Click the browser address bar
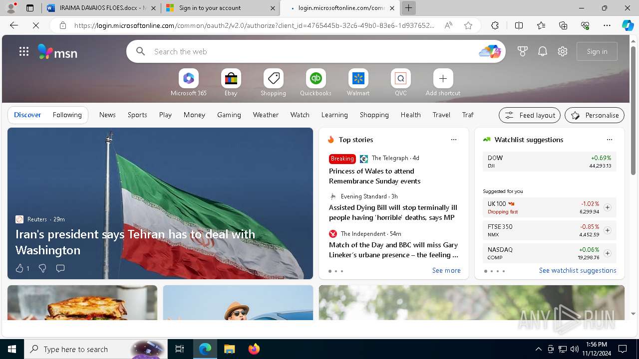The height and width of the screenshot is (359, 639). tap(255, 25)
